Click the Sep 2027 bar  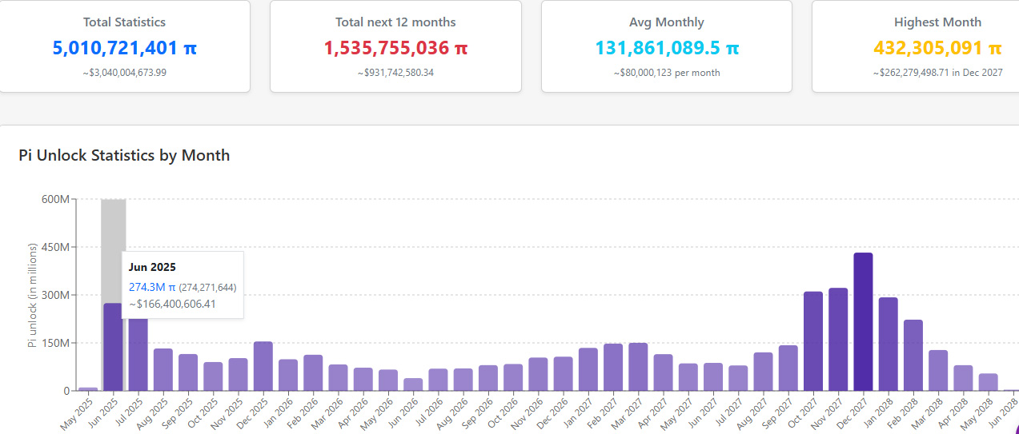[788, 368]
